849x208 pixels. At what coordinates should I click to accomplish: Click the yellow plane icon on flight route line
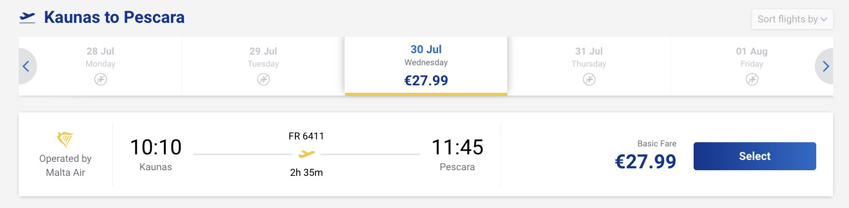pos(307,154)
